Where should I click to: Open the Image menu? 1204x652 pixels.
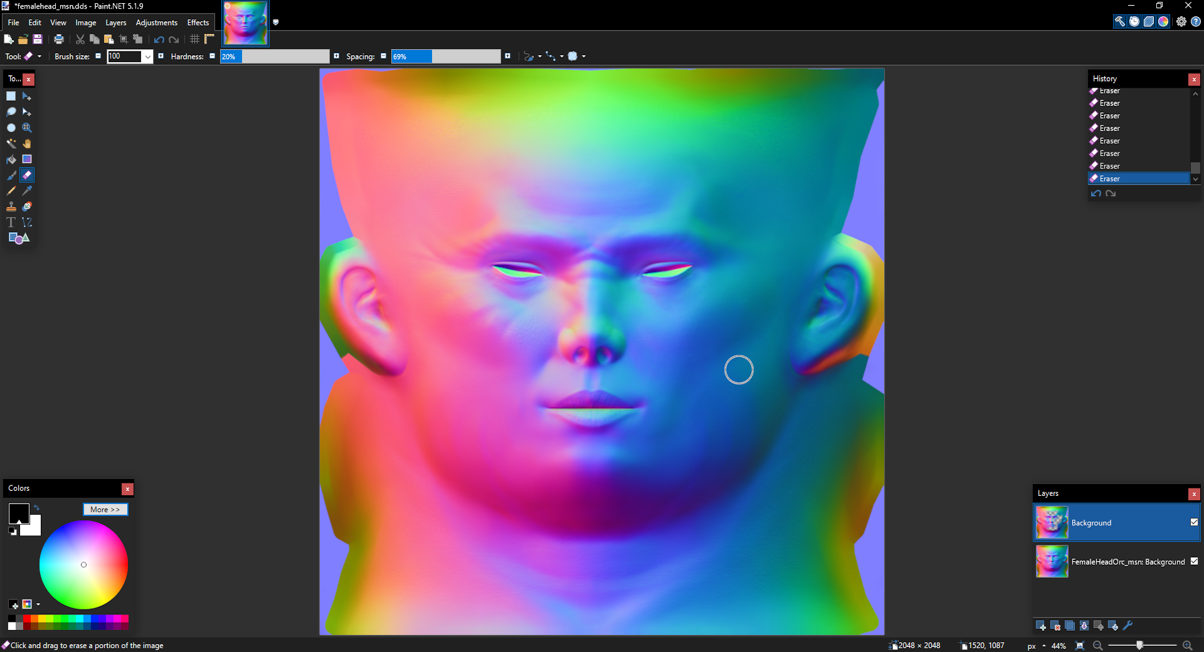86,23
